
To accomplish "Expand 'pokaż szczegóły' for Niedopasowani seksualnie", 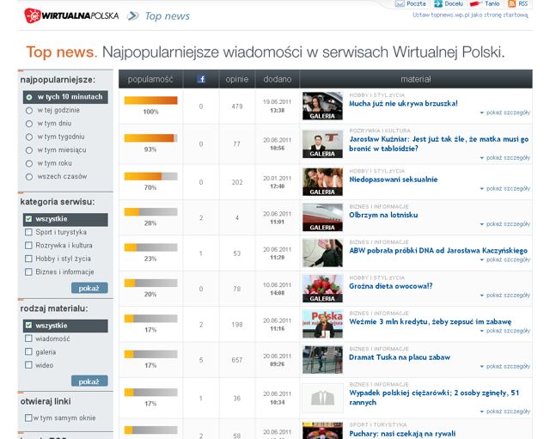I will [x=504, y=189].
